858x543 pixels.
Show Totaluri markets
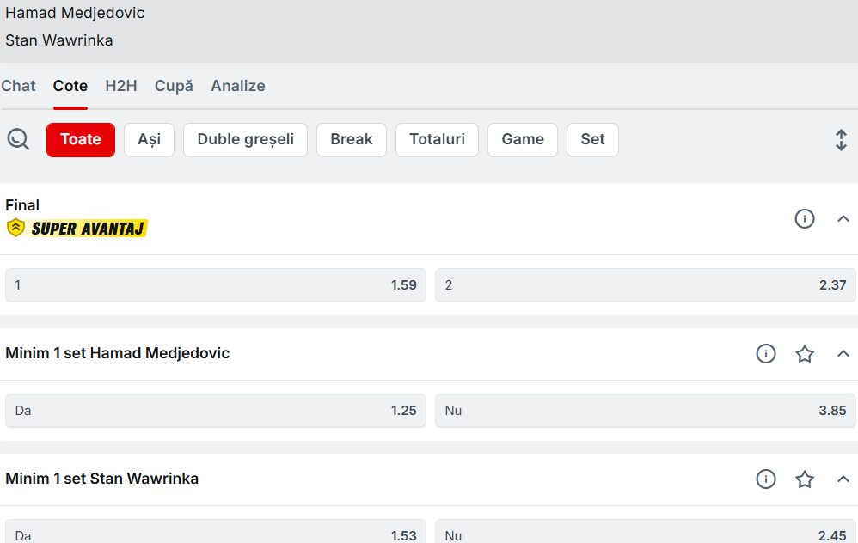tap(437, 139)
